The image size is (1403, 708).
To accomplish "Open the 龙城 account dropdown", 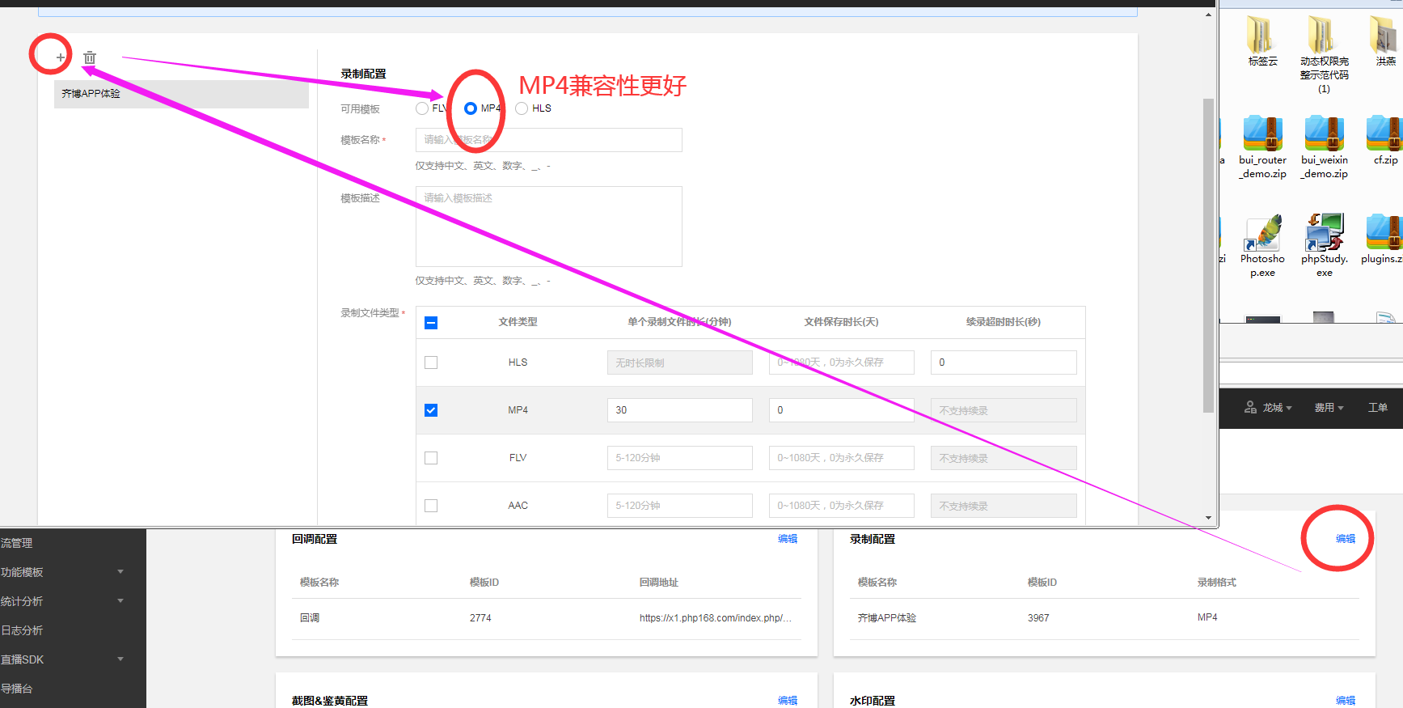I will (1268, 408).
